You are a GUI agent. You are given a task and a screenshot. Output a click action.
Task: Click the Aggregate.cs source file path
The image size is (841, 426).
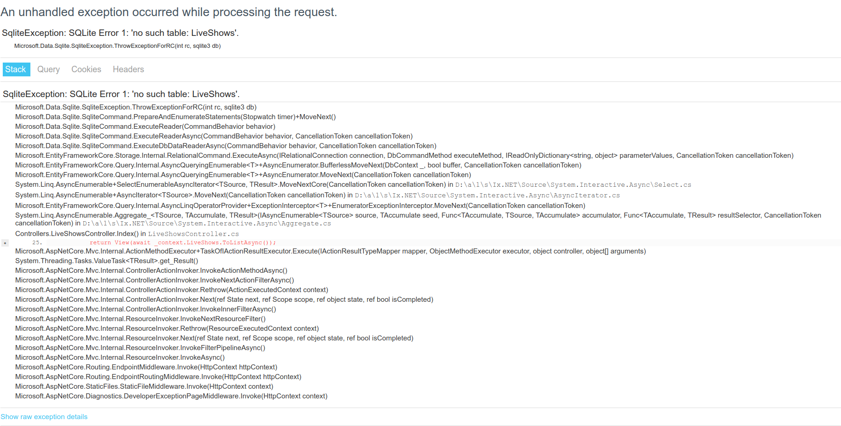pyautogui.click(x=207, y=224)
